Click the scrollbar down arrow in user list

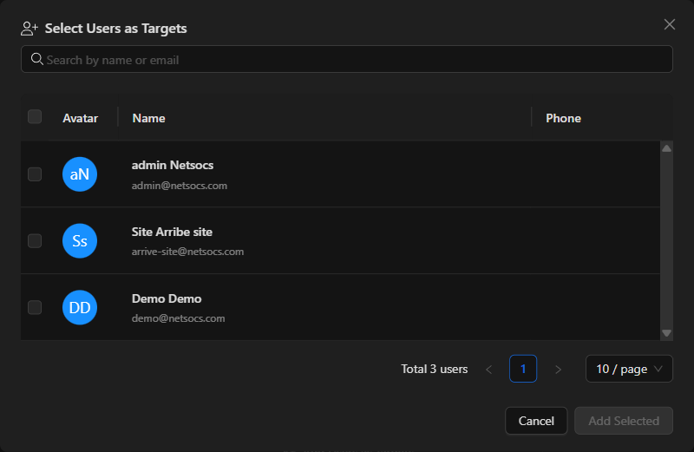(x=666, y=333)
